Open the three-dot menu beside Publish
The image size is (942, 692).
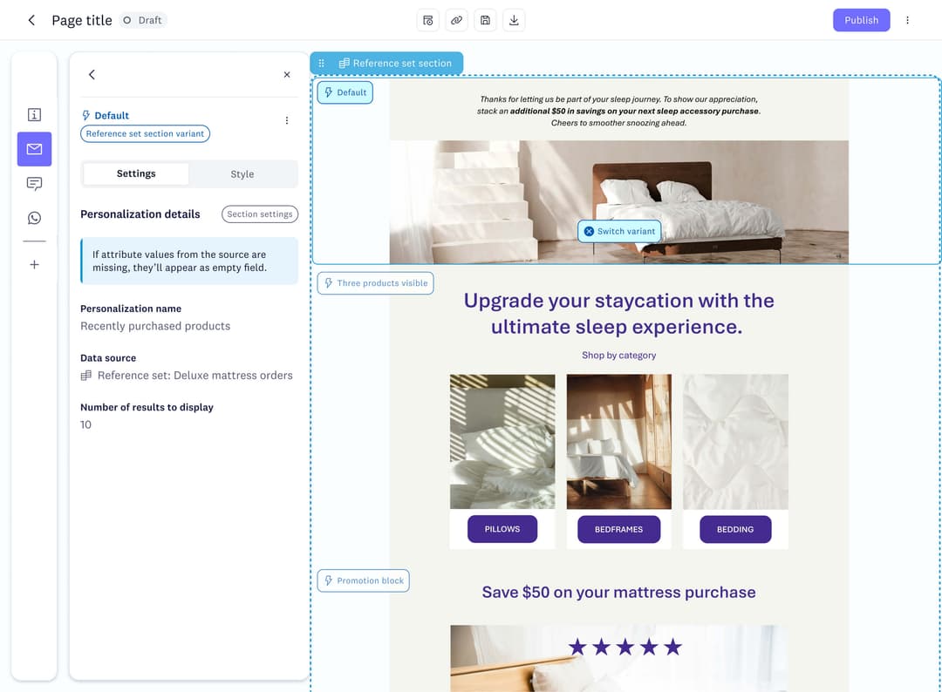click(x=908, y=19)
